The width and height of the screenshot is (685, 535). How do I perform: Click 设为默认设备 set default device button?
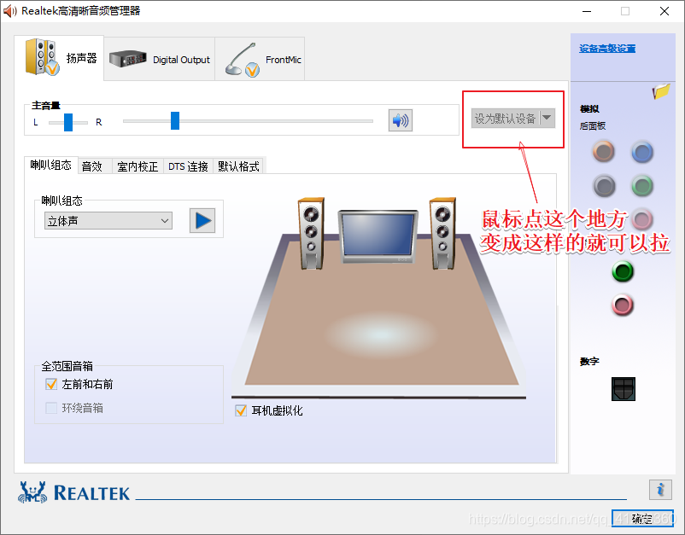(506, 119)
